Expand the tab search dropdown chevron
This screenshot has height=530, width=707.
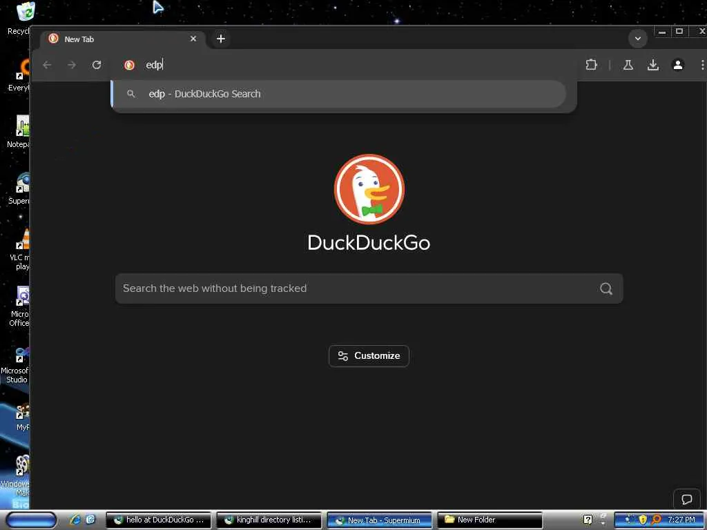[637, 39]
